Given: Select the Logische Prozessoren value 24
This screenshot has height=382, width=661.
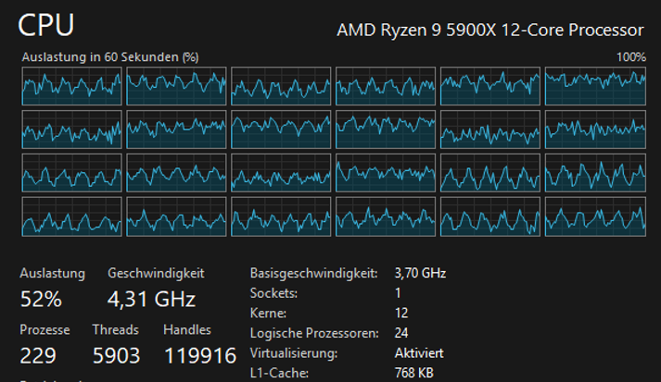Looking at the screenshot, I should tap(402, 333).
